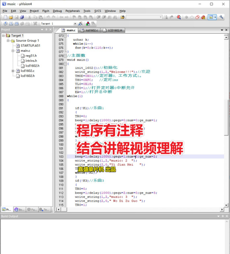This screenshot has width=230, height=254.
Task: Open Find in Files icon
Action: 122,17
